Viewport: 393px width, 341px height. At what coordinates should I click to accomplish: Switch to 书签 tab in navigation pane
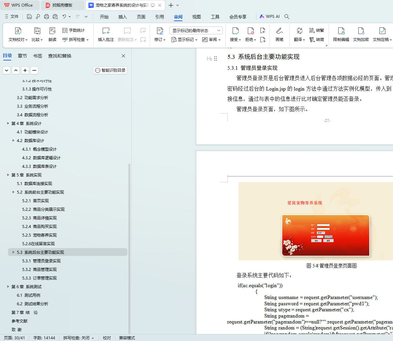(38, 56)
